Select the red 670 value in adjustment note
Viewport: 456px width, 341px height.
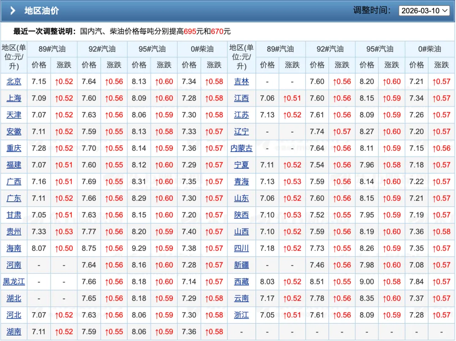[217, 31]
